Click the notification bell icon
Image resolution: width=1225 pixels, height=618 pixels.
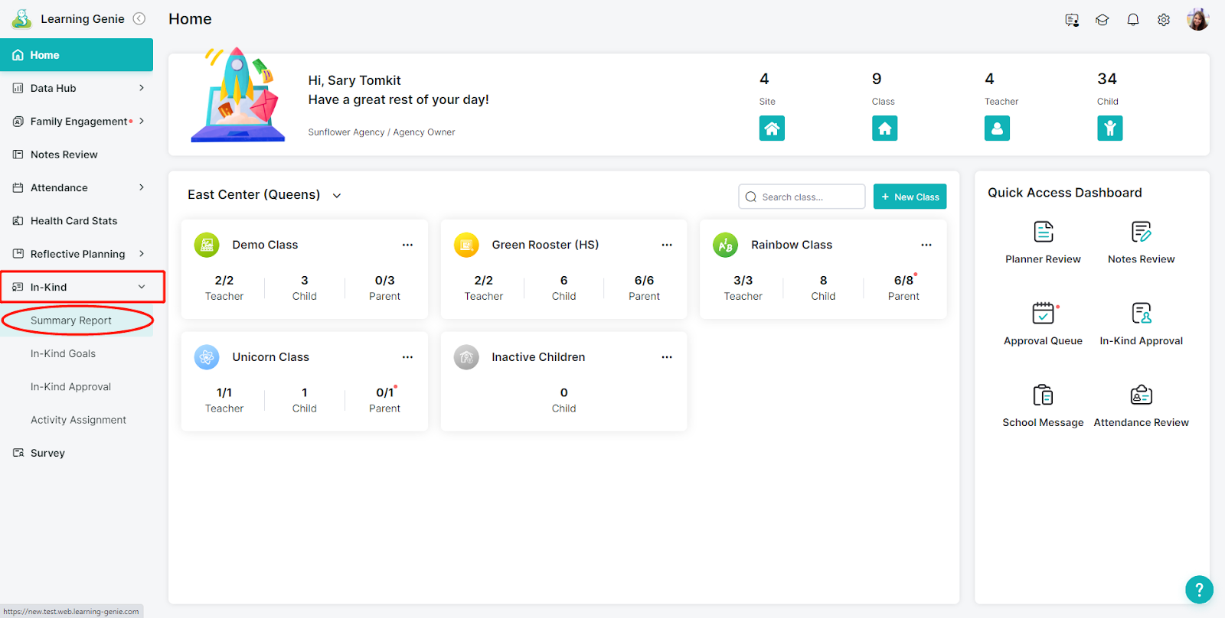pyautogui.click(x=1133, y=20)
